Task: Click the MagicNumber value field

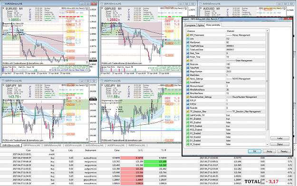Action: pos(246,72)
